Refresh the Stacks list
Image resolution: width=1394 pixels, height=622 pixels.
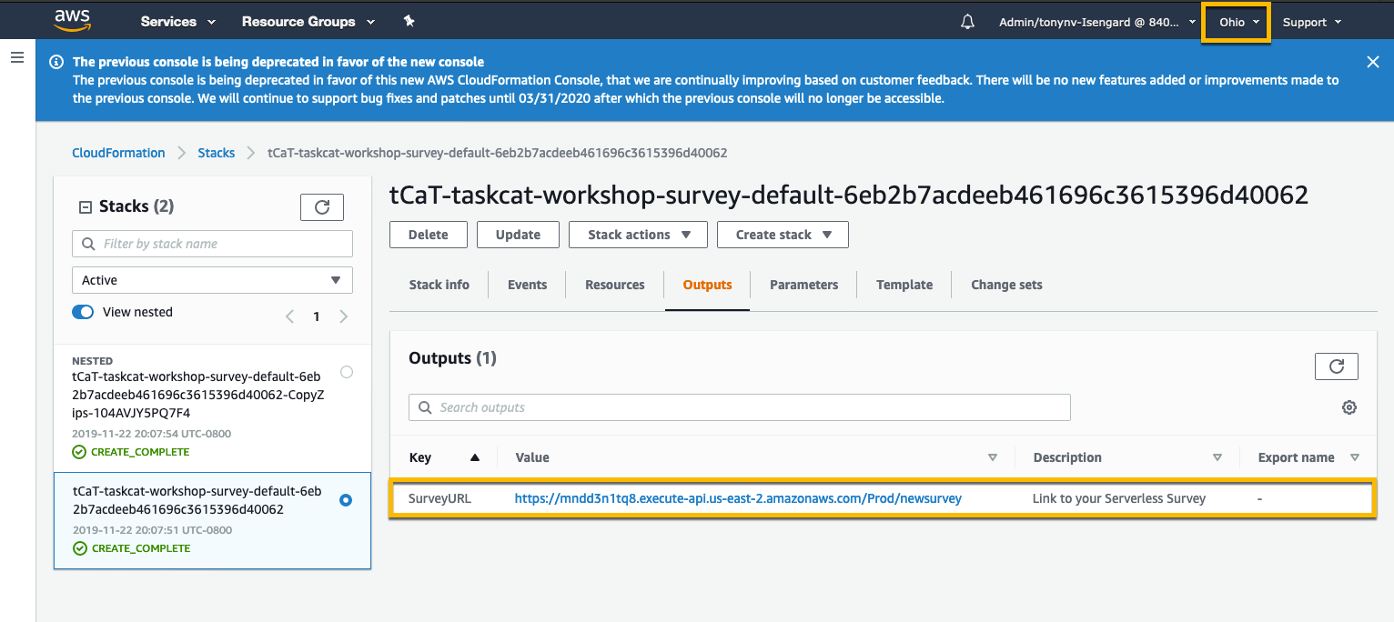click(x=322, y=207)
